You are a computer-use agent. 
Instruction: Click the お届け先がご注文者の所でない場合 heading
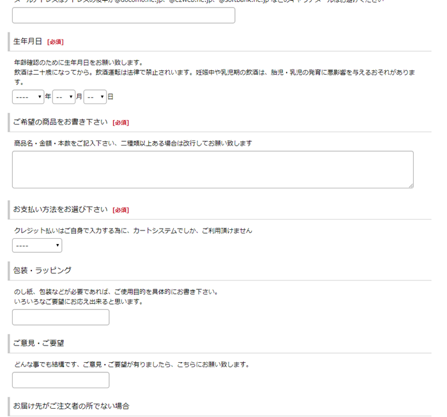click(71, 406)
